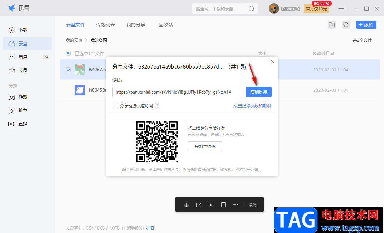
Task: Click 复制二维码 button
Action: [x=205, y=146]
